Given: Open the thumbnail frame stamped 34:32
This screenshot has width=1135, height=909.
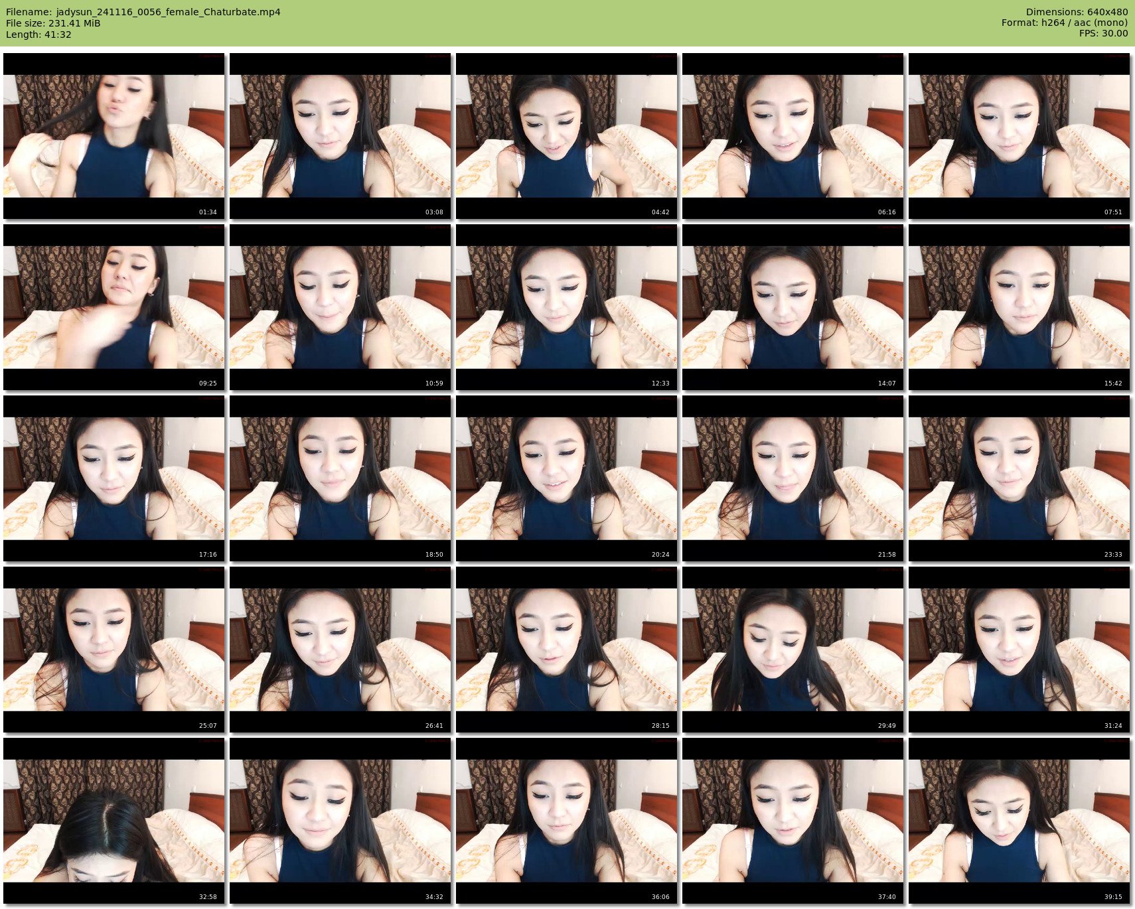Looking at the screenshot, I should click(x=340, y=821).
